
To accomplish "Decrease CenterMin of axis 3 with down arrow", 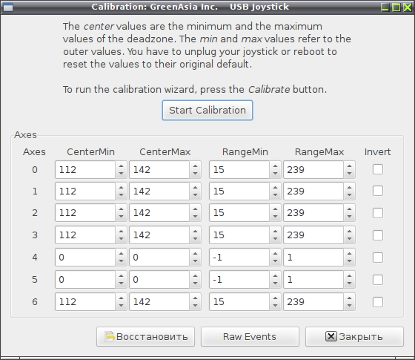I will coord(122,239).
